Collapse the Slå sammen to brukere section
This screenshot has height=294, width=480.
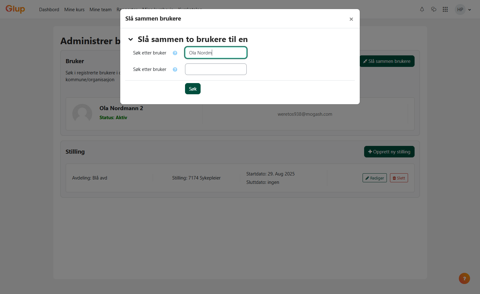click(x=131, y=39)
